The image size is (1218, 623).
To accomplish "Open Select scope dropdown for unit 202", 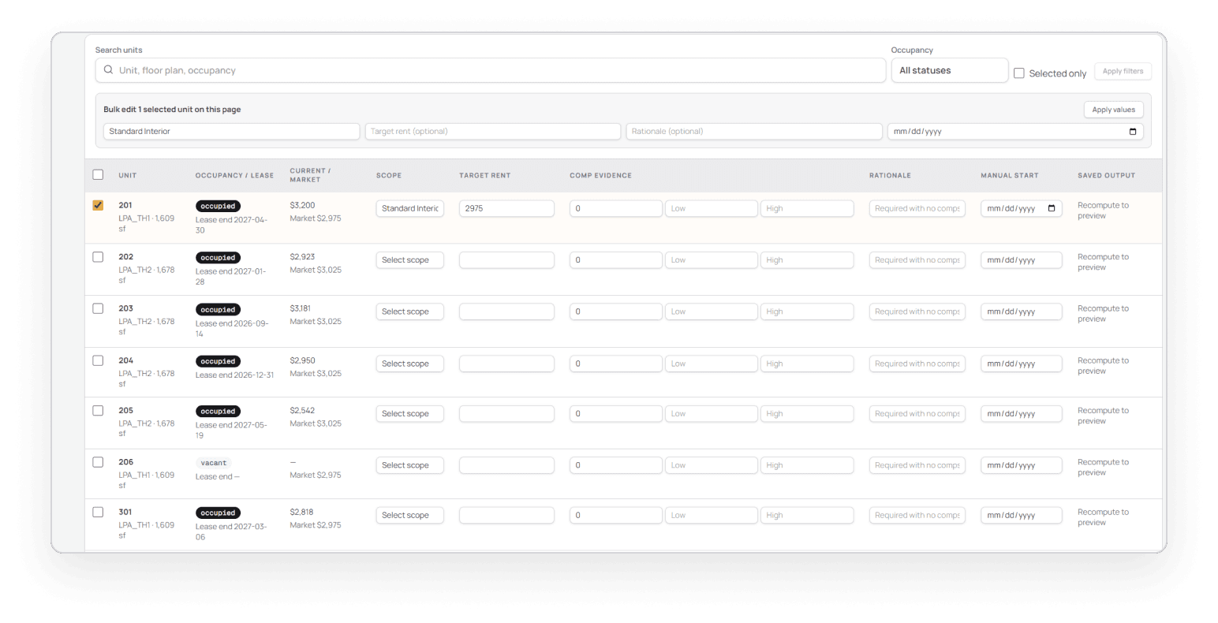I will coord(410,260).
